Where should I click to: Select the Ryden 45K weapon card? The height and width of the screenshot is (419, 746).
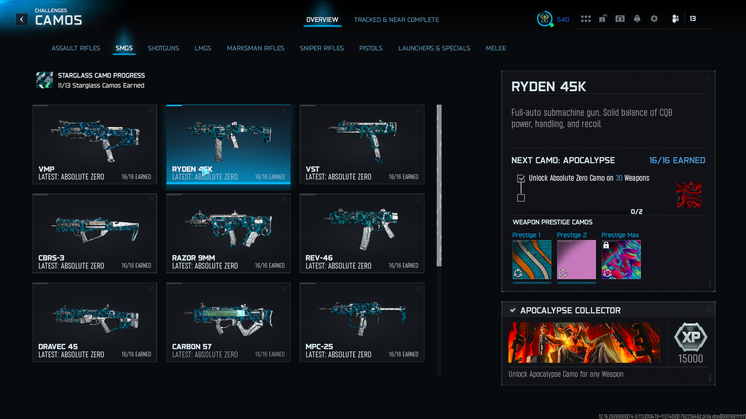228,144
